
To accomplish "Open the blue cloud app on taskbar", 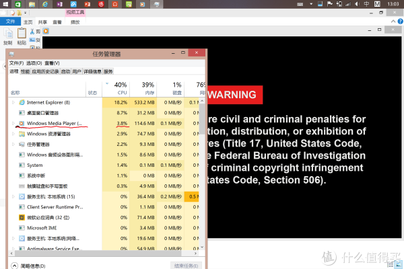I will tap(73, 4).
